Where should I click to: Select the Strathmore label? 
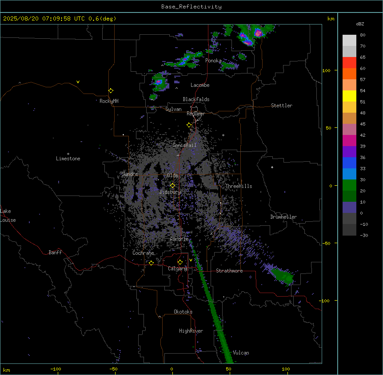pyautogui.click(x=229, y=271)
